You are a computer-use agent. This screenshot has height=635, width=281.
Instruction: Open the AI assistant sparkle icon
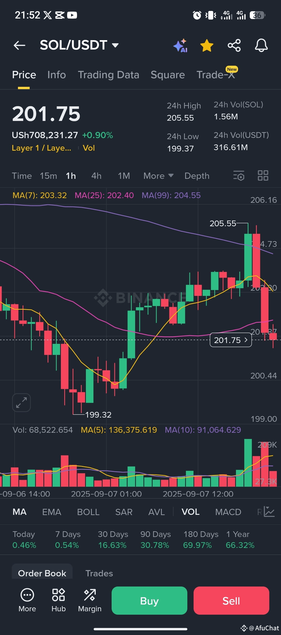point(181,46)
